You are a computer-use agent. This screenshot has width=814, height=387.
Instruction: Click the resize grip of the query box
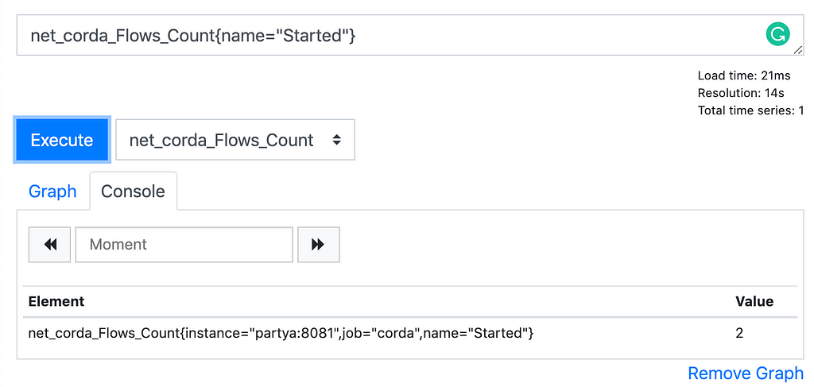[x=798, y=50]
